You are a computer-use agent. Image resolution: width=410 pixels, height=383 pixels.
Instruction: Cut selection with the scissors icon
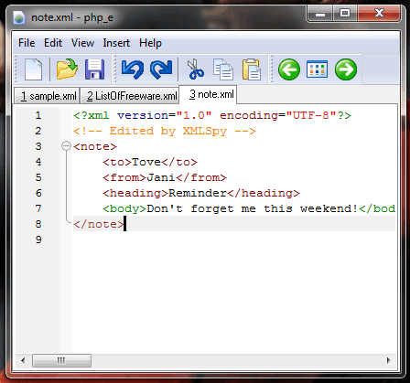pos(195,69)
